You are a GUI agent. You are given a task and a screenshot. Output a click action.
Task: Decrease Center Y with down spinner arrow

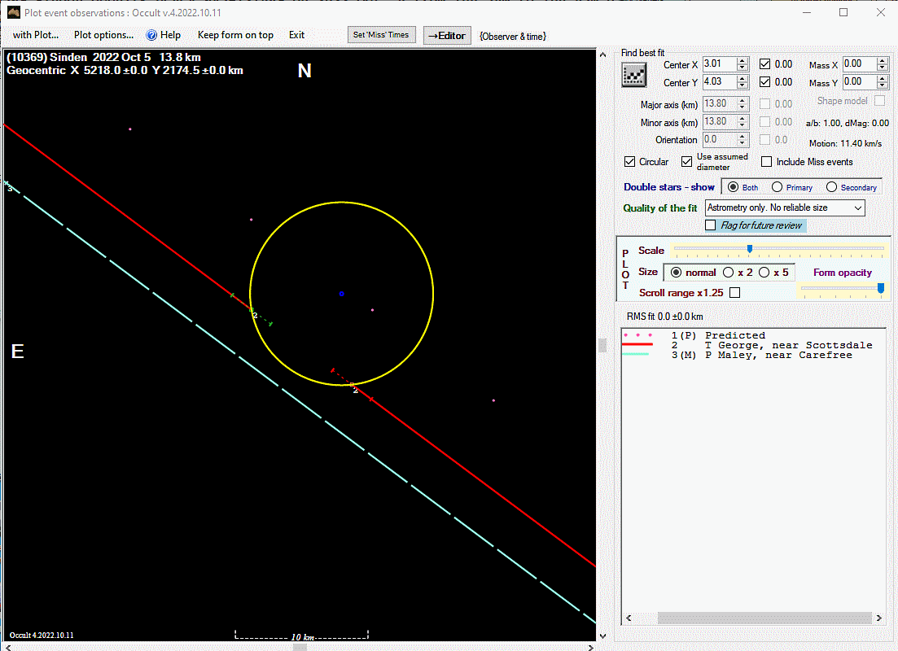[742, 85]
